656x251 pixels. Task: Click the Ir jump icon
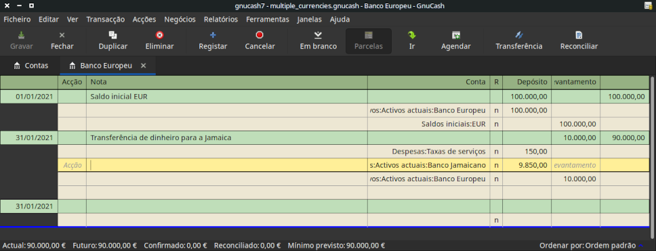click(411, 35)
